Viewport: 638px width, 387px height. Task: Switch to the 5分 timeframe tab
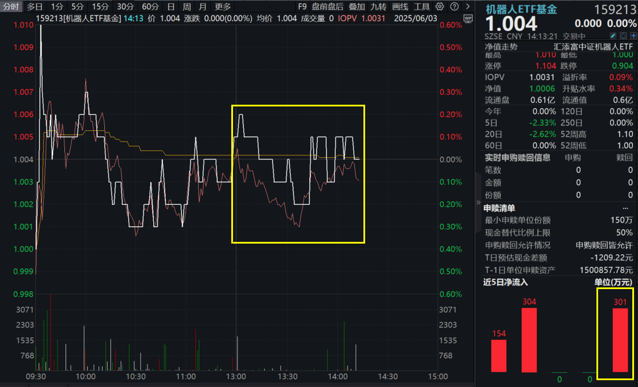[x=77, y=7]
